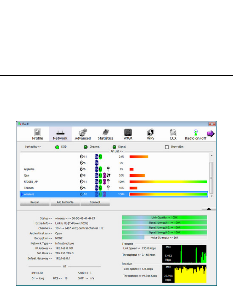Click the RT3052_AP 100% signal bar
The height and width of the screenshot is (286, 233).
click(x=168, y=182)
